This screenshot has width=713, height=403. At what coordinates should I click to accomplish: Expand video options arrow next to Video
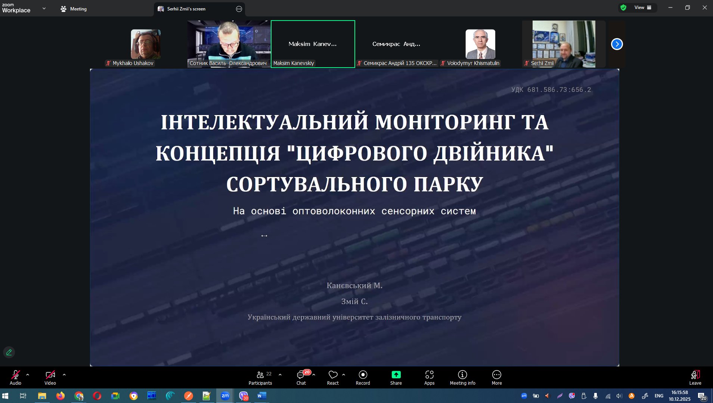point(64,375)
